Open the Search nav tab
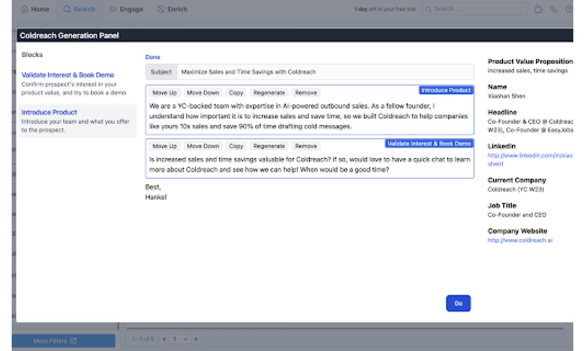Viewport: 585px width, 351px height. click(79, 9)
